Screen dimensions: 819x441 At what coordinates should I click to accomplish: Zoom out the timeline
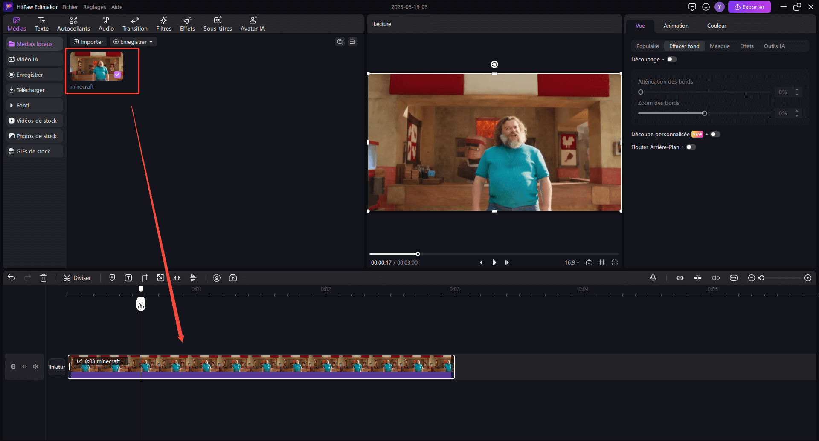tap(752, 278)
